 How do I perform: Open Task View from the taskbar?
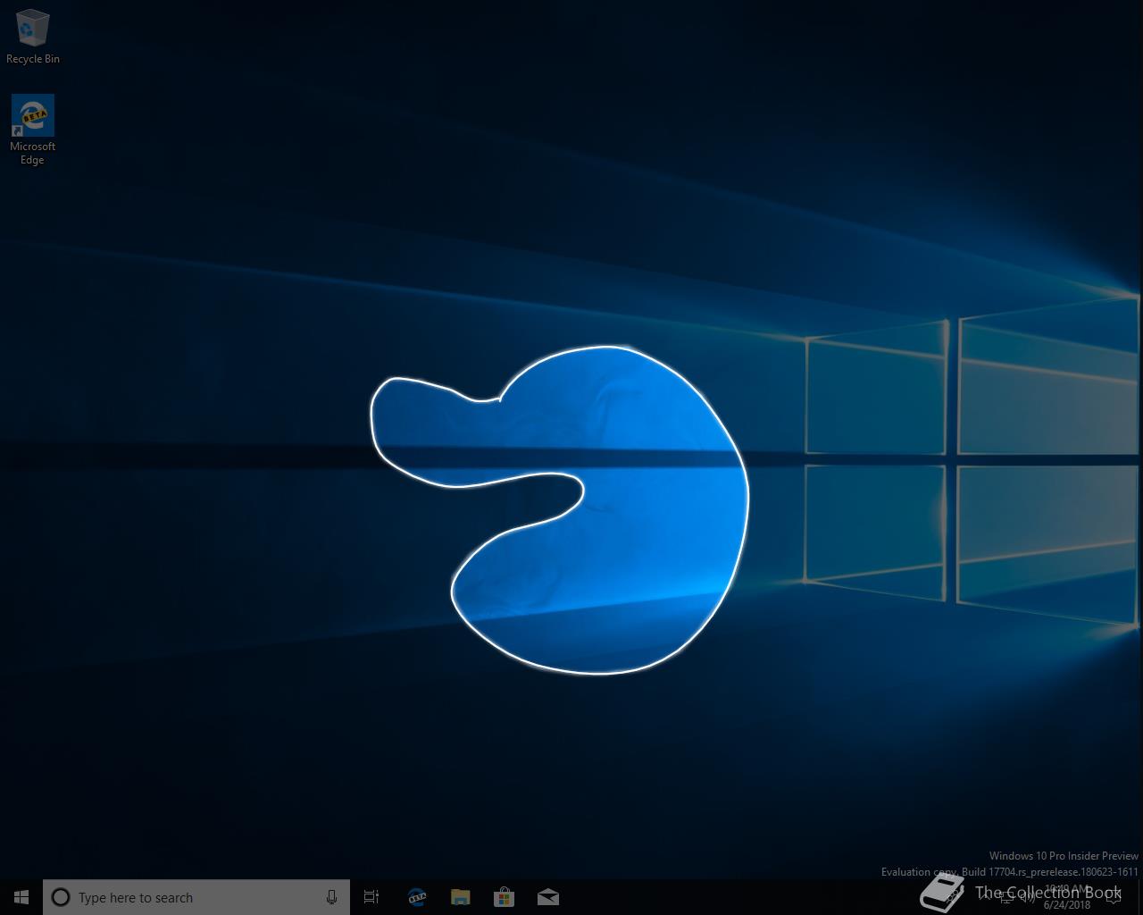371,897
